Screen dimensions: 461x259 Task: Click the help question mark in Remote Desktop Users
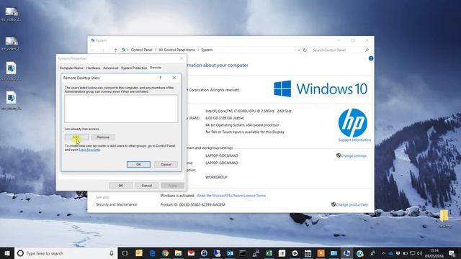tap(160, 78)
